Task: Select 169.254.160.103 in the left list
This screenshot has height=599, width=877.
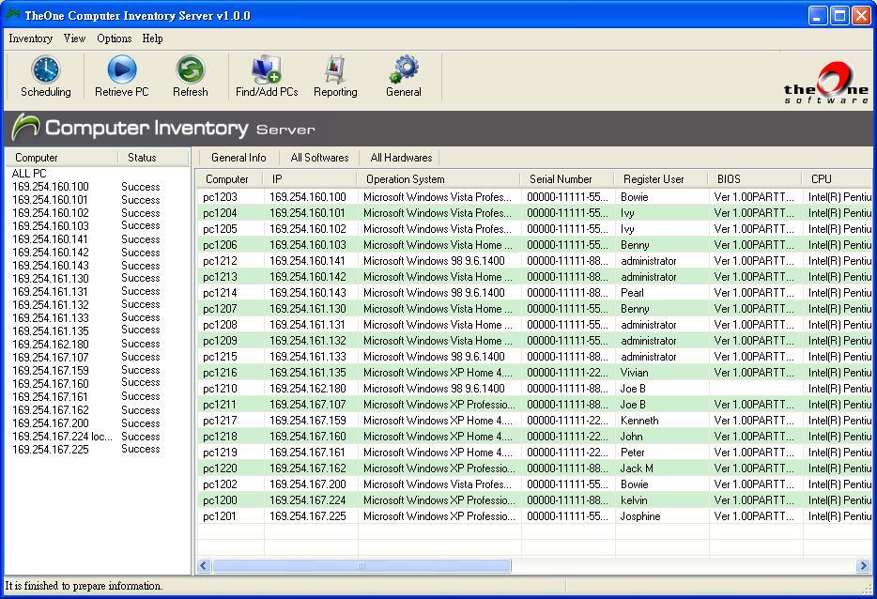Action: pos(51,226)
